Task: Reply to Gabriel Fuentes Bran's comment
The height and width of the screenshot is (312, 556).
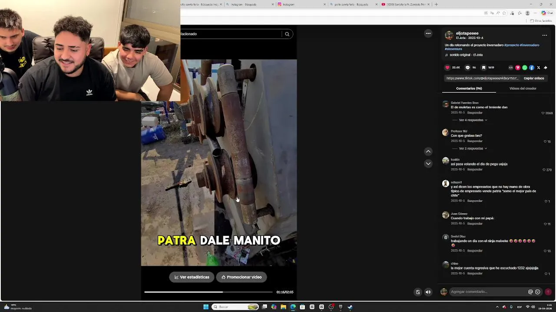Action: coord(475,113)
